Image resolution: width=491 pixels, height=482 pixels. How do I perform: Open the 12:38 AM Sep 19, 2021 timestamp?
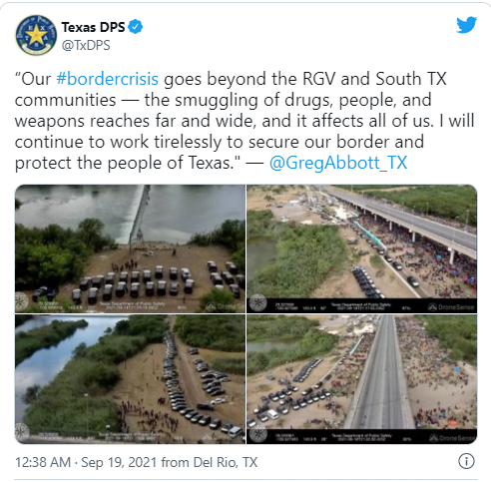coord(86,462)
